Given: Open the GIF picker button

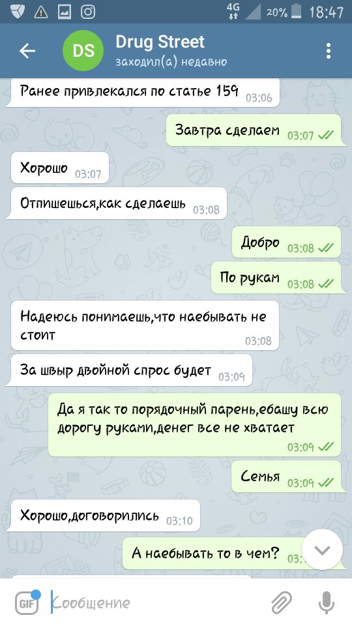Looking at the screenshot, I should [27, 603].
